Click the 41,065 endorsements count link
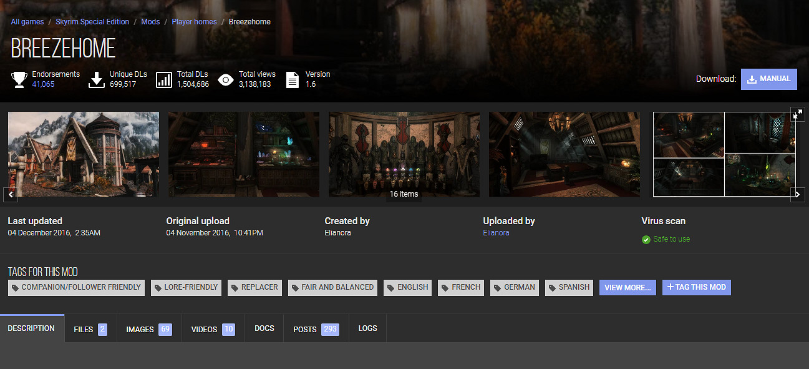This screenshot has height=369, width=809. (x=43, y=84)
